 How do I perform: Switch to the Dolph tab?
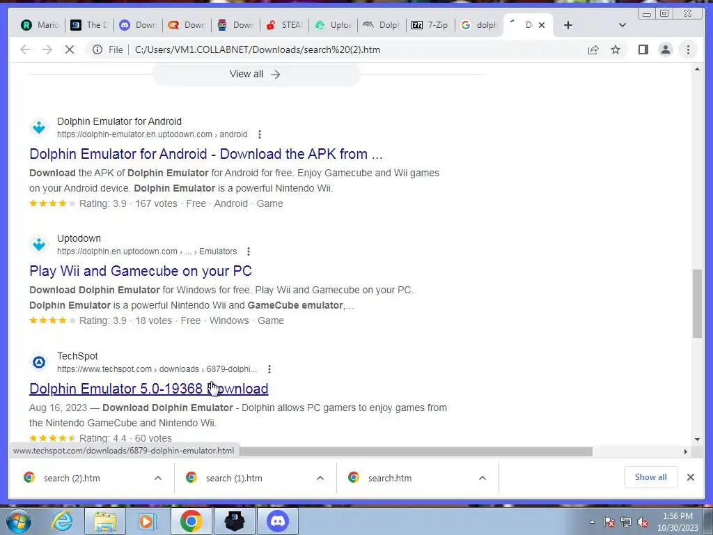(x=382, y=25)
